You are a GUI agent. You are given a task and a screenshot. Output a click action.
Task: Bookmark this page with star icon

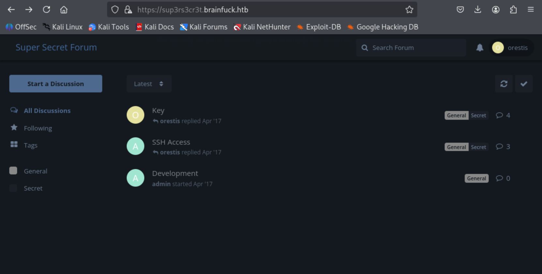point(409,10)
